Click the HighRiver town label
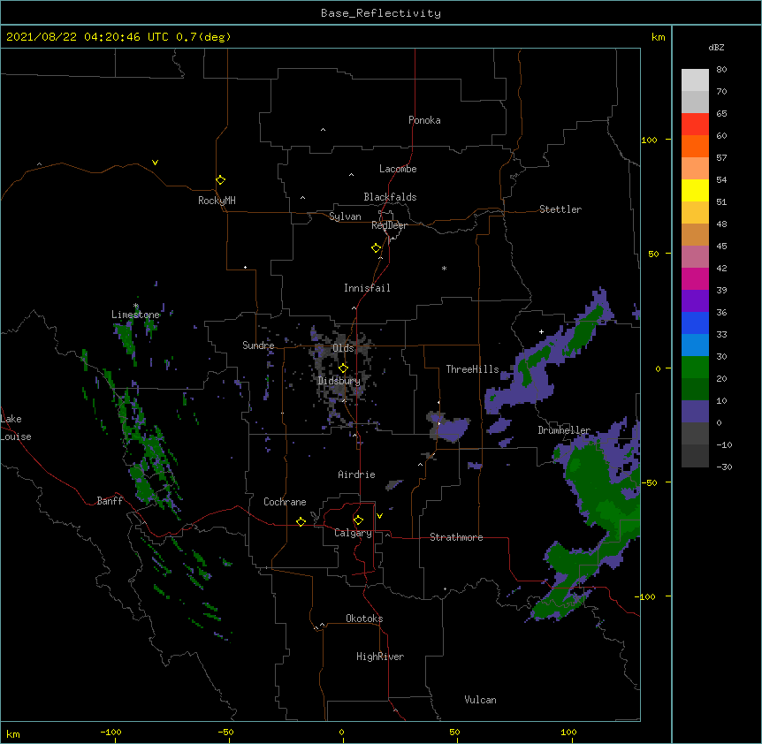 pos(380,657)
